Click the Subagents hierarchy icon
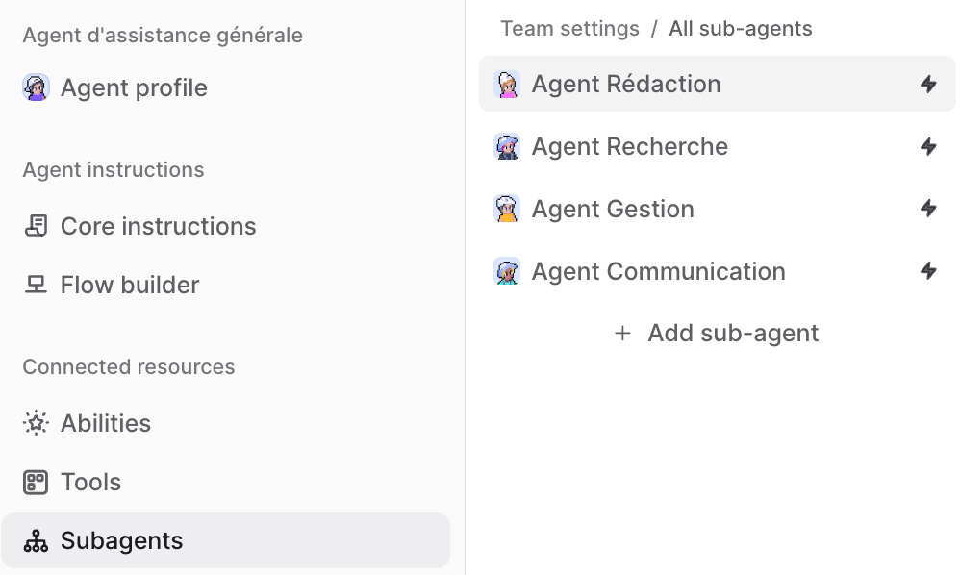Screen dimensions: 960x575 point(36,540)
